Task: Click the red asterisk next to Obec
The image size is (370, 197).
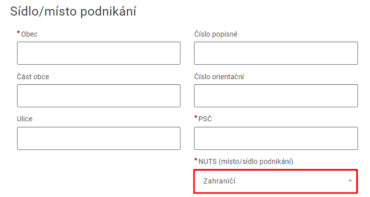Action: [19, 33]
